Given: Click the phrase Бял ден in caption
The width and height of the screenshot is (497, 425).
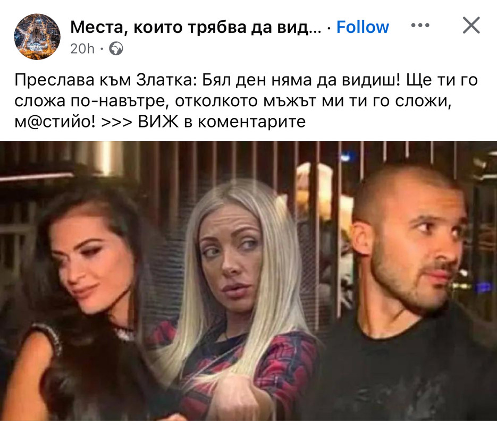Looking at the screenshot, I should click(234, 80).
